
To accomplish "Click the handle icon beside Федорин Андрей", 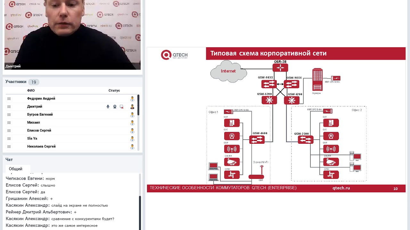I will coord(9,99).
